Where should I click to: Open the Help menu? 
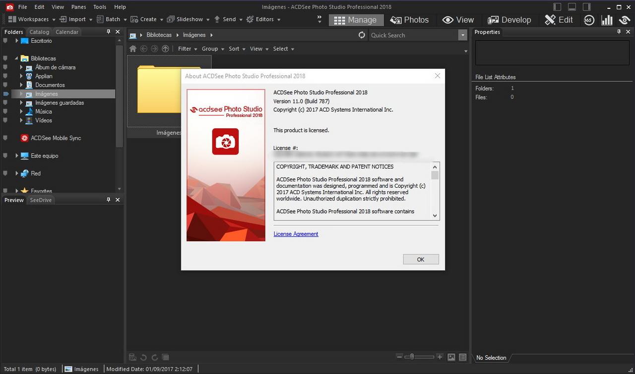tap(120, 7)
